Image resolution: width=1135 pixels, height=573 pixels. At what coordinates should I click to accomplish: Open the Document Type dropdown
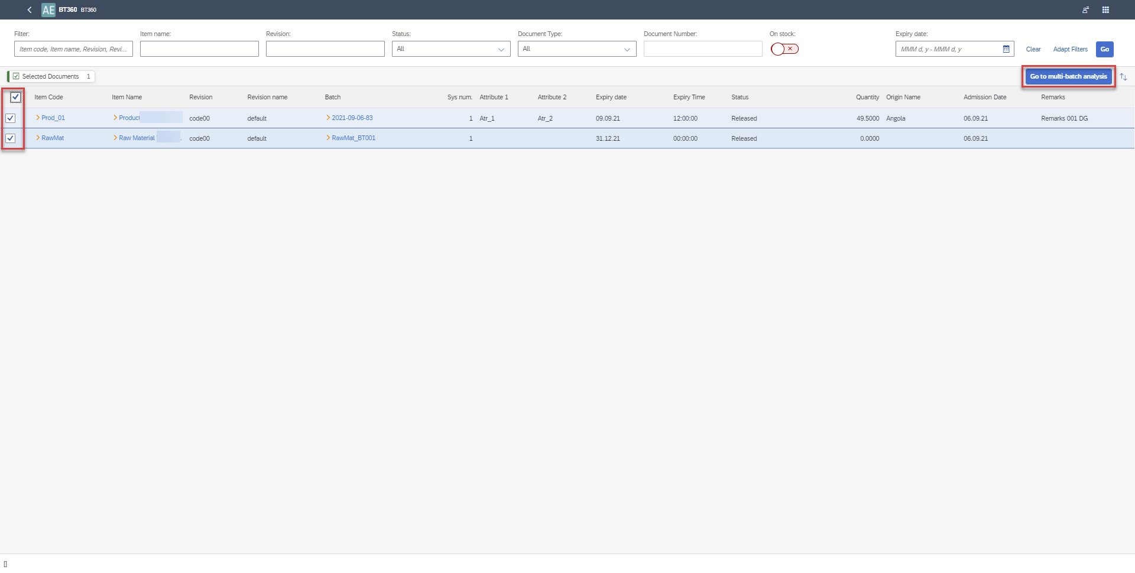pyautogui.click(x=576, y=48)
